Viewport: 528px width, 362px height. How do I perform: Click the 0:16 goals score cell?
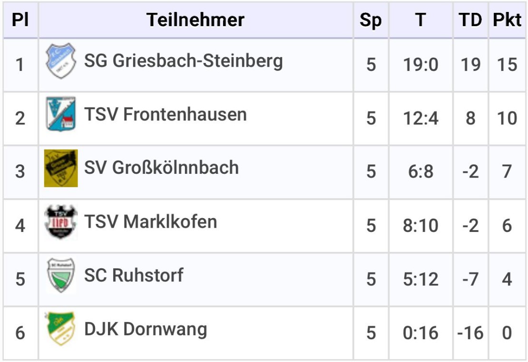coord(420,333)
